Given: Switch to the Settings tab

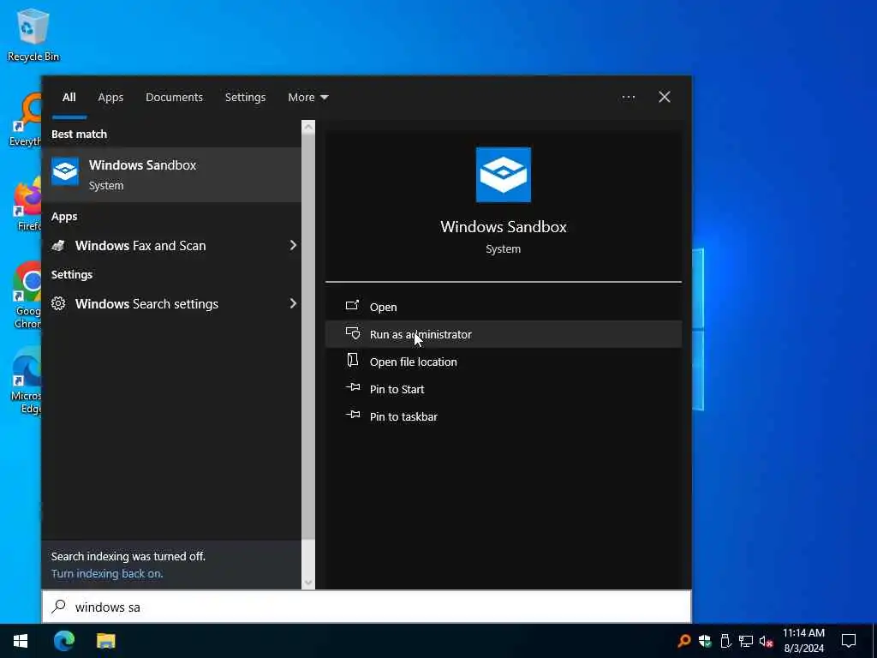Looking at the screenshot, I should [x=245, y=98].
